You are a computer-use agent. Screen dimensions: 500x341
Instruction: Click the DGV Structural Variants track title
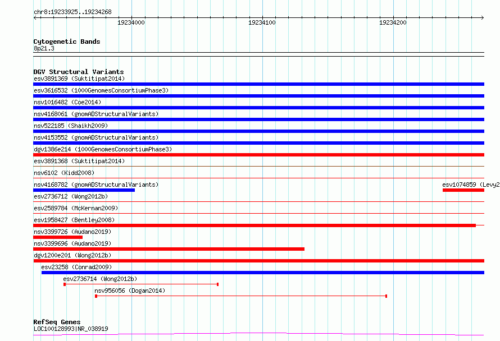click(x=79, y=72)
